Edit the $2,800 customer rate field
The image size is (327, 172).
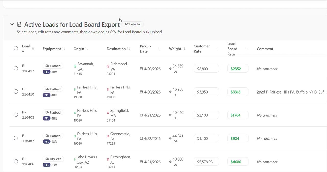click(x=206, y=69)
